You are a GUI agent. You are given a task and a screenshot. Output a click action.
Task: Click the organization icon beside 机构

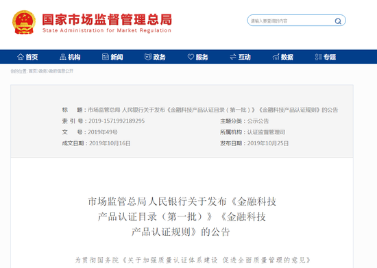63,57
